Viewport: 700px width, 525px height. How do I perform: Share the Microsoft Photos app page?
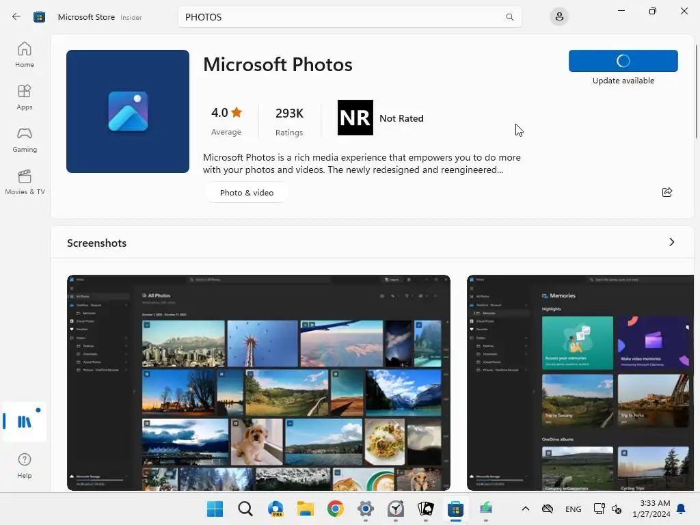[x=667, y=192]
